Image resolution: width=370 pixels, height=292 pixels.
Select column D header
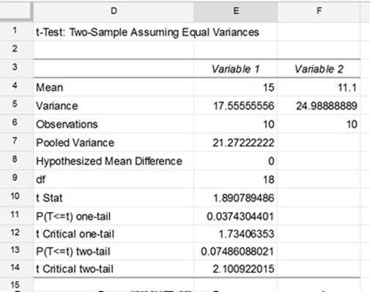tap(114, 11)
